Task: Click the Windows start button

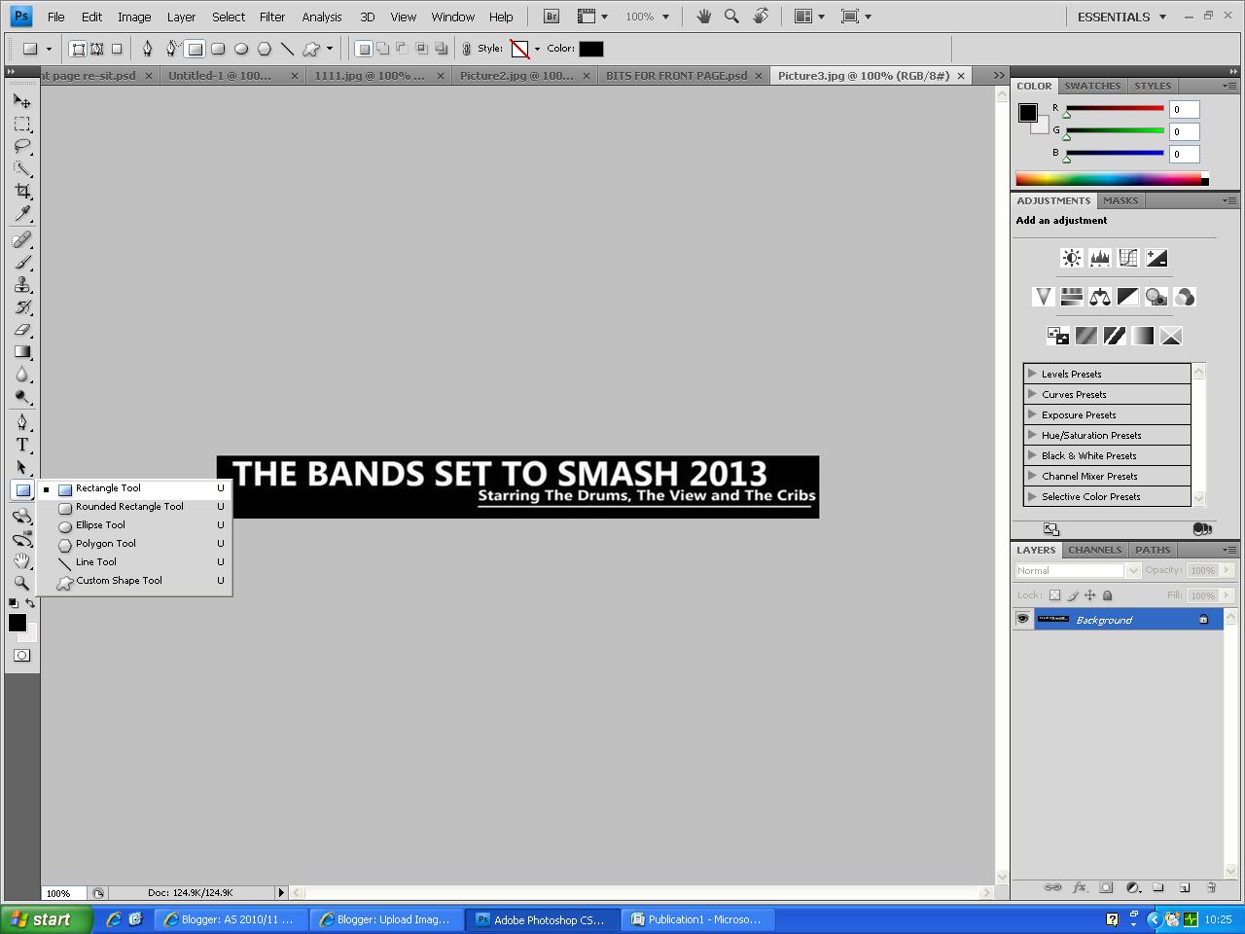Action: (x=47, y=919)
